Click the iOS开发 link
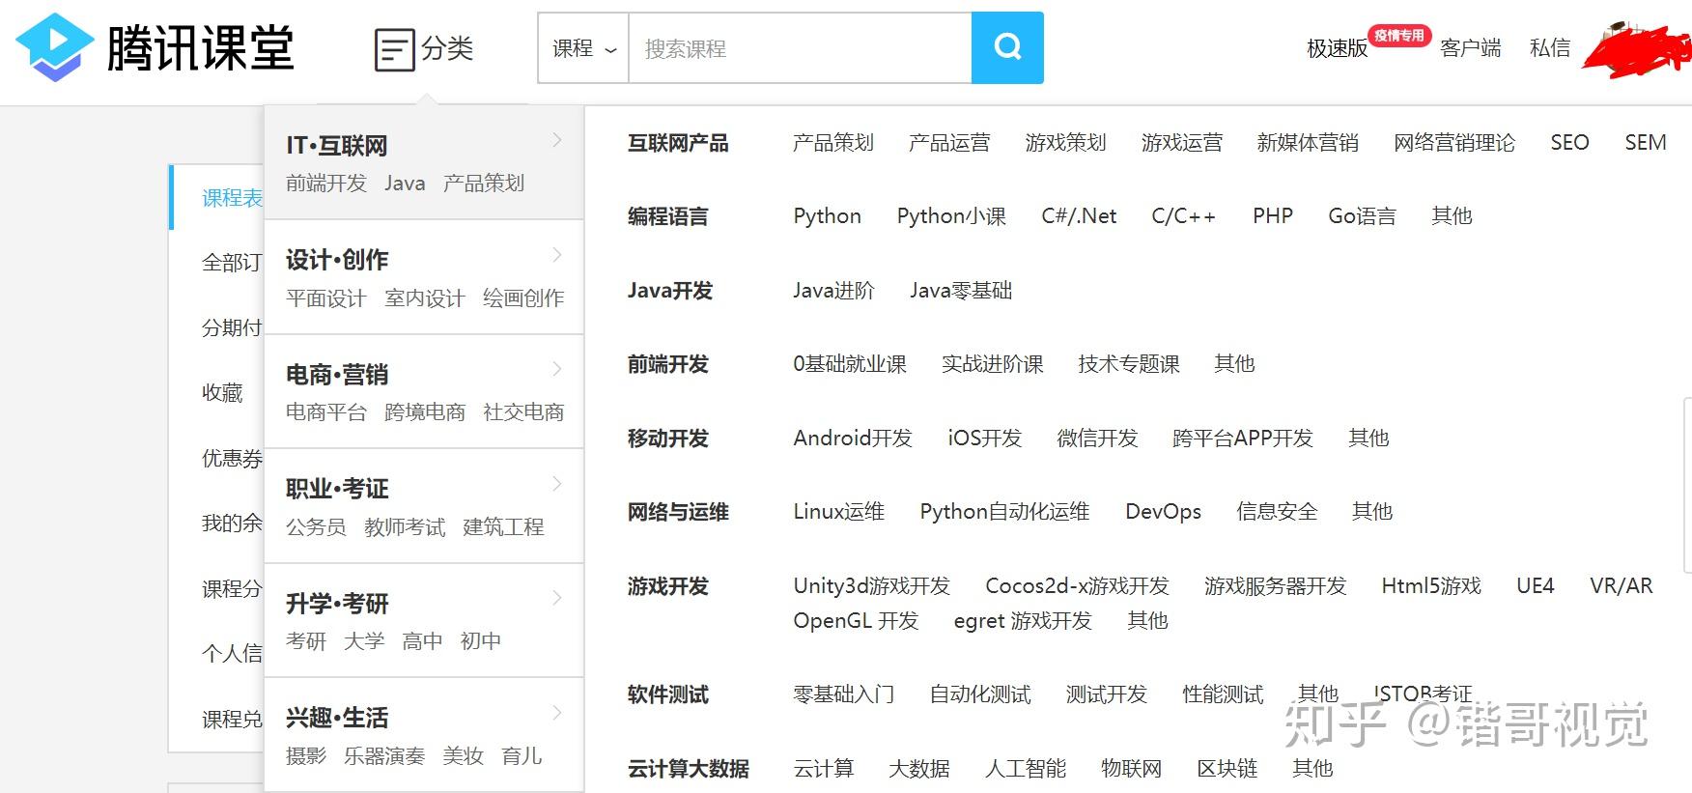This screenshot has height=793, width=1692. (x=985, y=439)
